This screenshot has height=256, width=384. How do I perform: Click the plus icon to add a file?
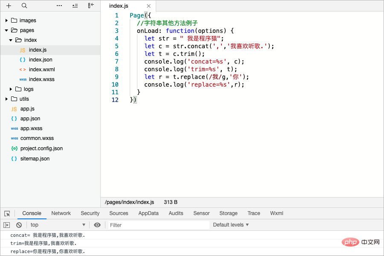tap(9, 6)
